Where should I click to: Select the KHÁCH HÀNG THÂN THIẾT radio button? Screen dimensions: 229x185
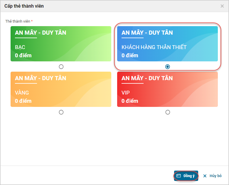point(167,67)
